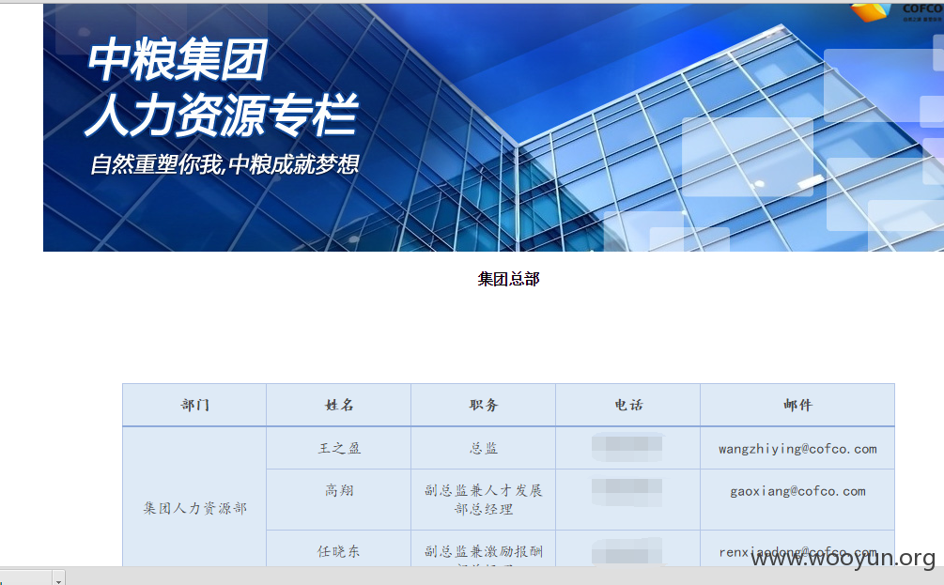Viewport: 944px width, 585px height.
Task: Click the 部门 column header
Action: [x=194, y=405]
